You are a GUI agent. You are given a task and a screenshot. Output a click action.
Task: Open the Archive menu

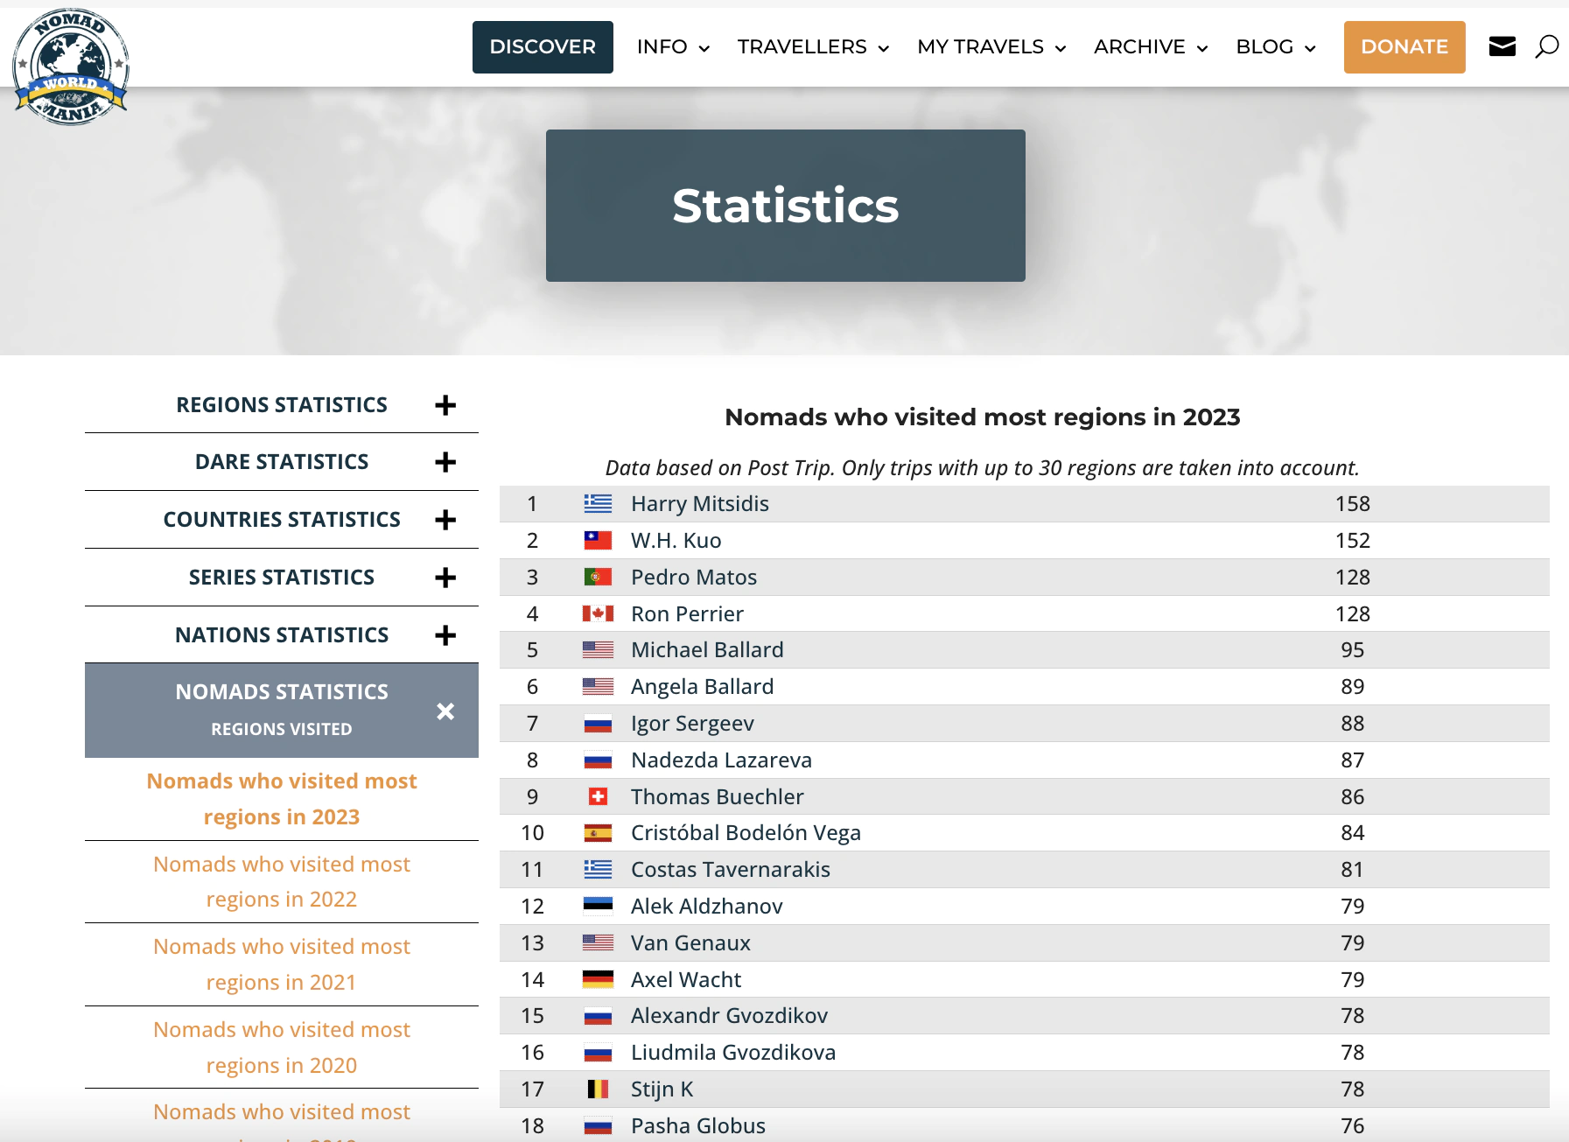1150,47
